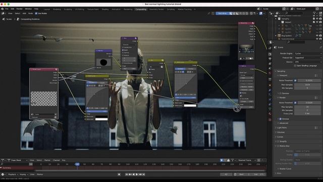Open the Modifiers wrench properties tab
This screenshot has width=323, height=182.
pos(270,90)
